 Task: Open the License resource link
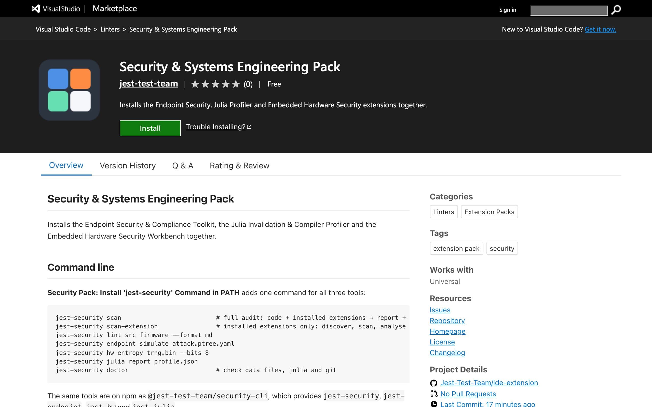442,342
